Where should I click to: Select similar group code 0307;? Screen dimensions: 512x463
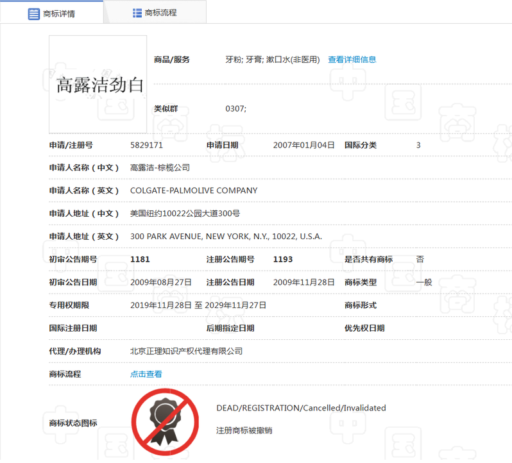235,108
